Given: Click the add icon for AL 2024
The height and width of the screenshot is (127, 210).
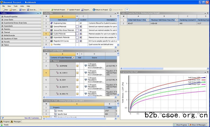Looking at the screenshot, I should (x=77, y=80).
